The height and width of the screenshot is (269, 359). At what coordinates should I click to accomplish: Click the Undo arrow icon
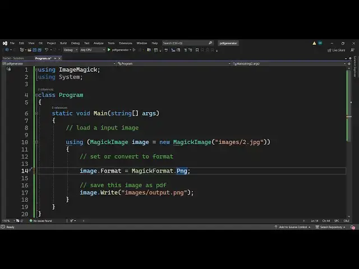tap(47, 50)
